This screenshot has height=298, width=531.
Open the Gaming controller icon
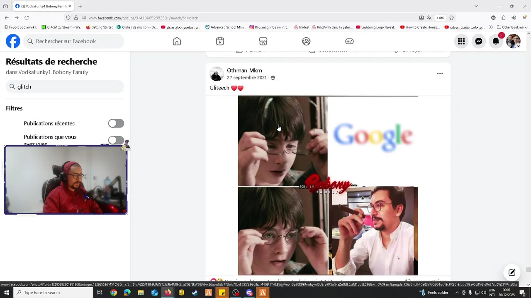click(350, 41)
